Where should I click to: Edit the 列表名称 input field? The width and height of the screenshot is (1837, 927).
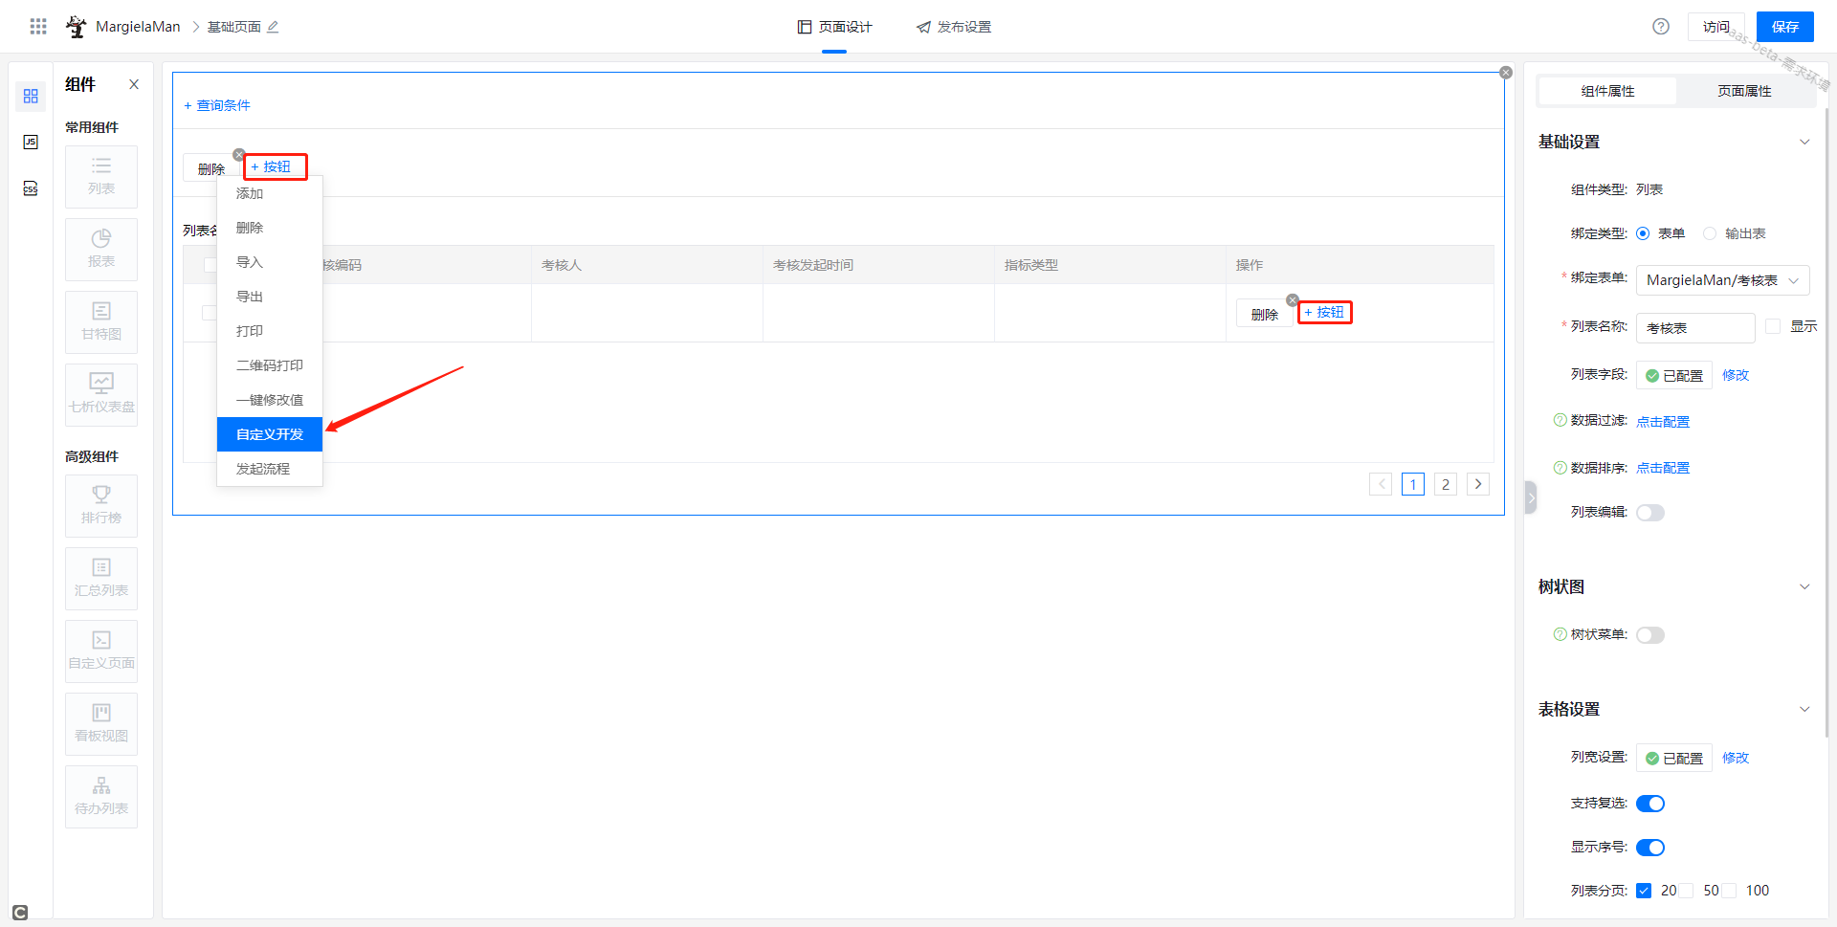coord(1695,328)
